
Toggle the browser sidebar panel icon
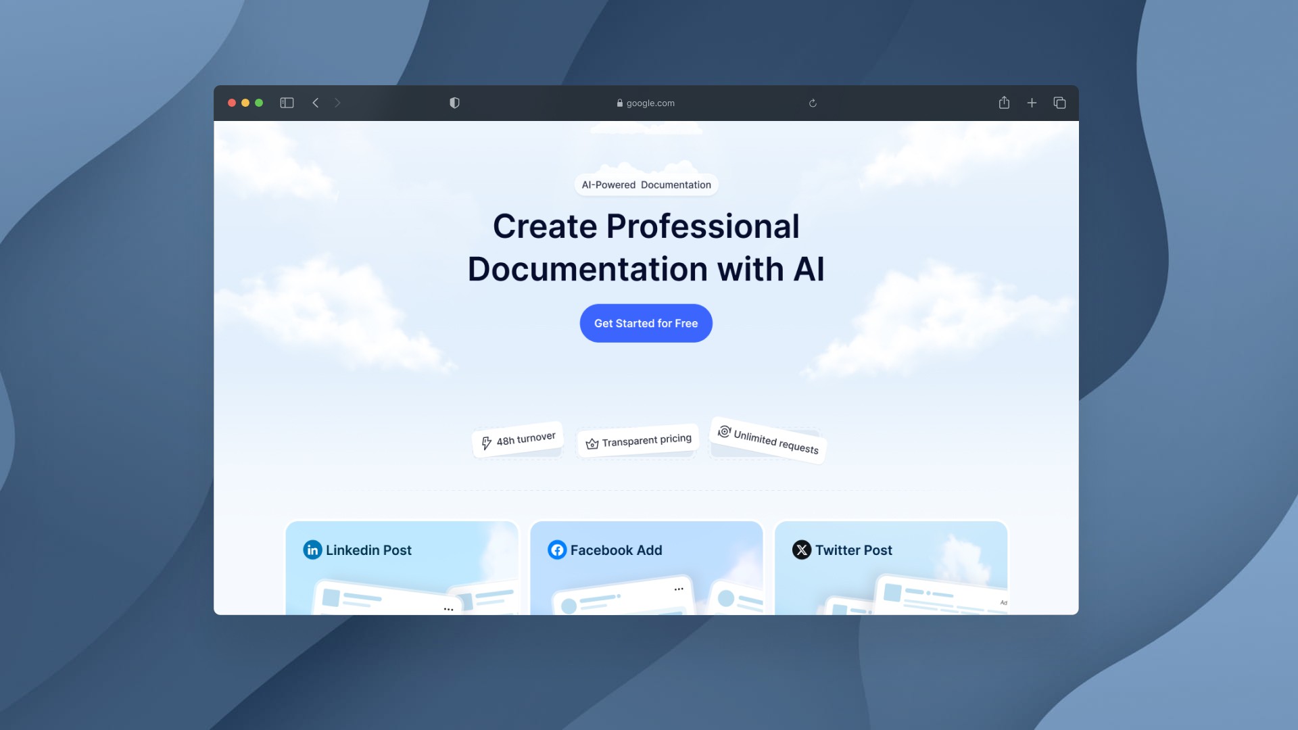[287, 103]
